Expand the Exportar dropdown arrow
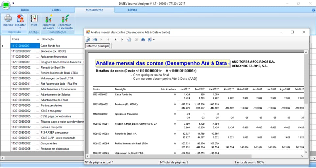 [20, 28]
